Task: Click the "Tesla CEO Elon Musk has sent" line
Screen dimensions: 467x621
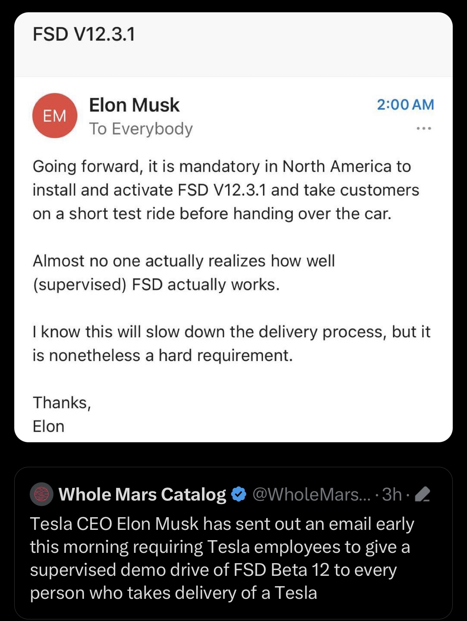Action: click(x=222, y=524)
